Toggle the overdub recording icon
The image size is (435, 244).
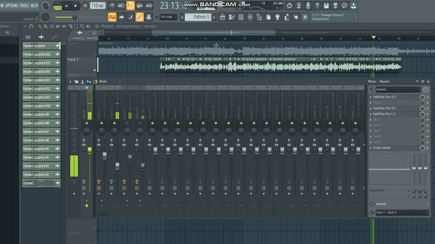click(139, 5)
